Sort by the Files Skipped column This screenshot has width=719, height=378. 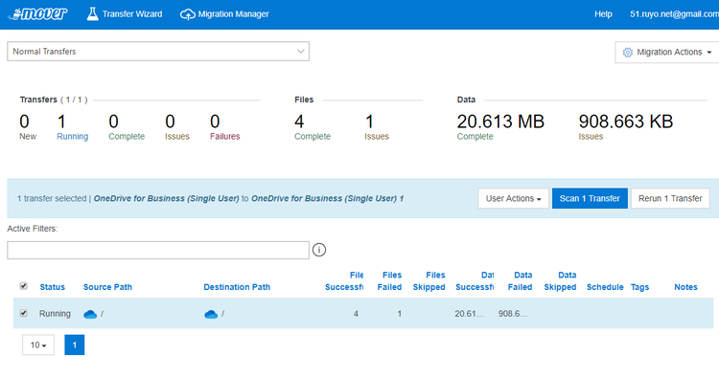[x=429, y=281]
